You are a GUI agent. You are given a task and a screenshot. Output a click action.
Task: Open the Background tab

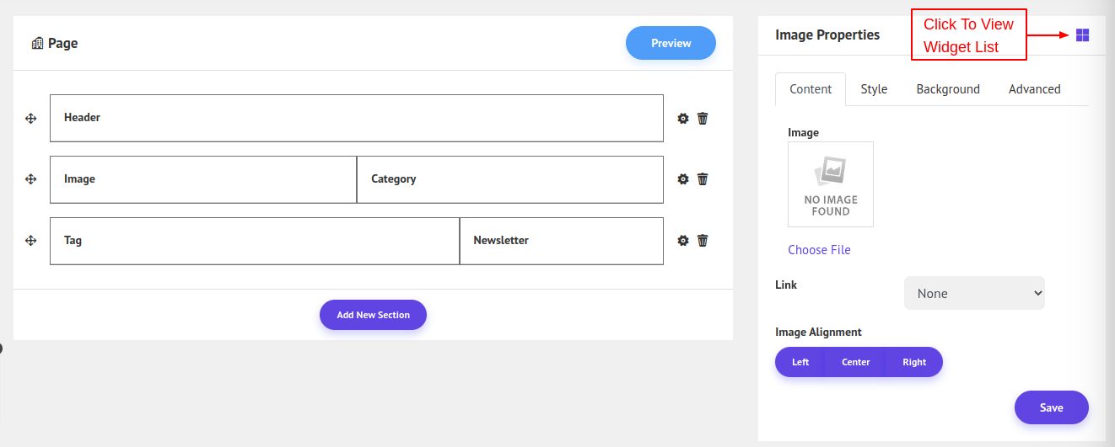tap(948, 89)
